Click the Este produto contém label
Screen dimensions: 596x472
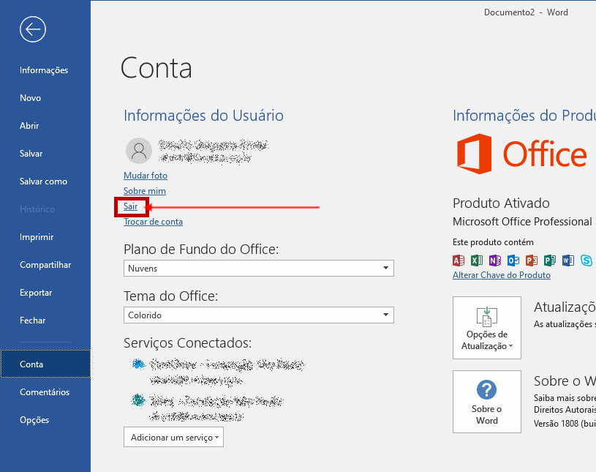click(x=493, y=242)
